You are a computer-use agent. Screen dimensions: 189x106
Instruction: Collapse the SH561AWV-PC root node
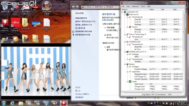pyautogui.click(x=122, y=12)
